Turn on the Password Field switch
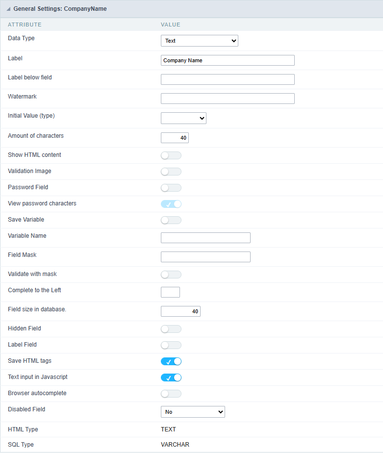Viewport: 383px width, 453px height. click(x=171, y=188)
